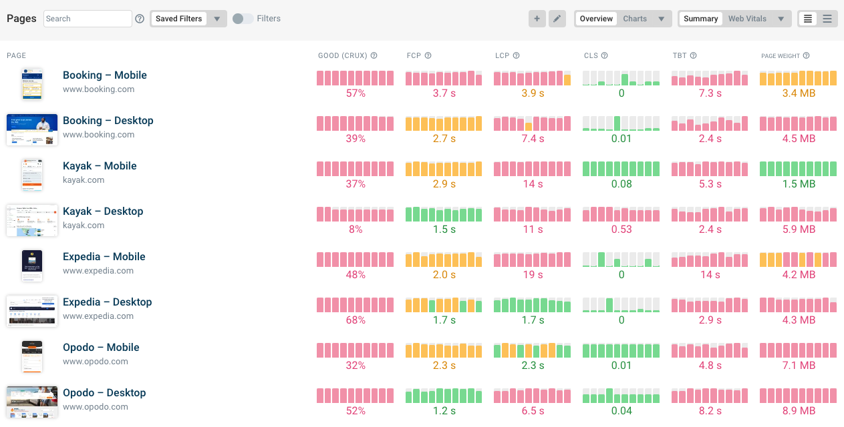Open the LCP column help icon
This screenshot has height=427, width=844.
pyautogui.click(x=517, y=56)
